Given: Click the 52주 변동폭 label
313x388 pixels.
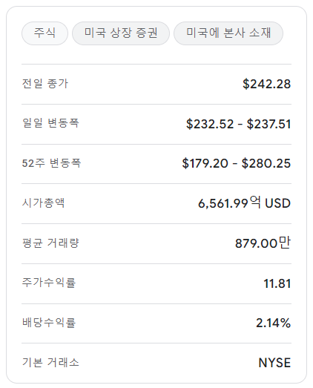Looking at the screenshot, I should tap(51, 163).
